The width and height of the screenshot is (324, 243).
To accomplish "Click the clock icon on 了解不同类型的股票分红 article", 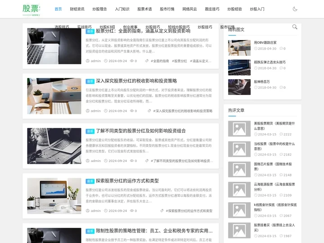I will tap(106, 161).
